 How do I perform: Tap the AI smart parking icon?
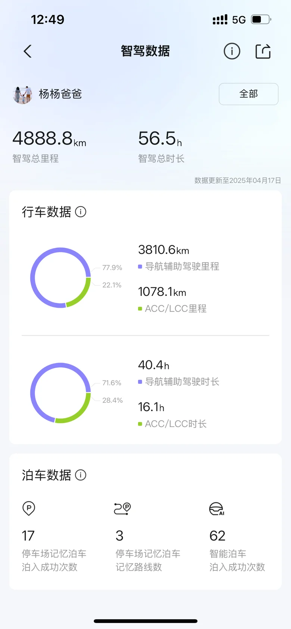[x=216, y=509]
